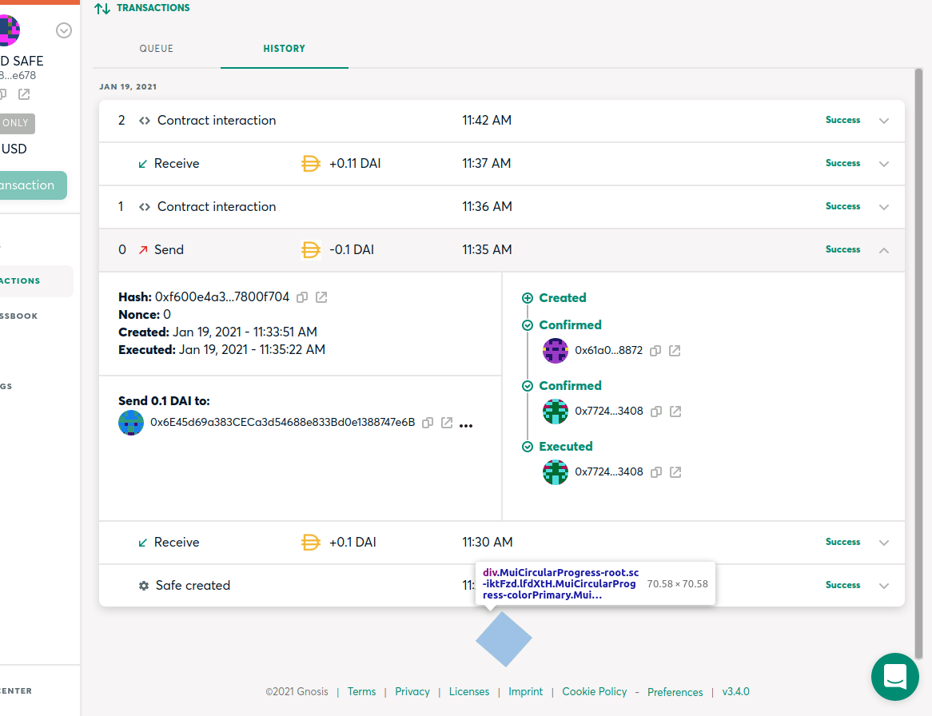The width and height of the screenshot is (932, 716).
Task: Click the red Send arrow icon
Action: tap(143, 250)
